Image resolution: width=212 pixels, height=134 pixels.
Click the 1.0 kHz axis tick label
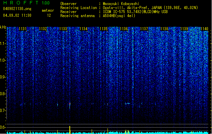[x=3, y=60]
